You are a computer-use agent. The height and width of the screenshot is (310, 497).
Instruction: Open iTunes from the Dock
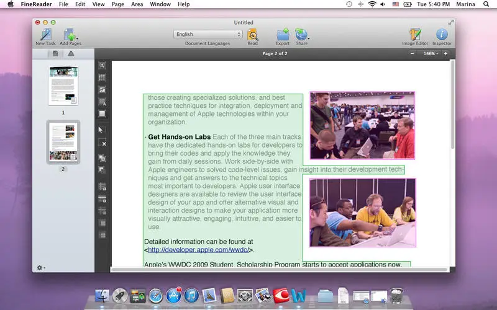point(191,296)
